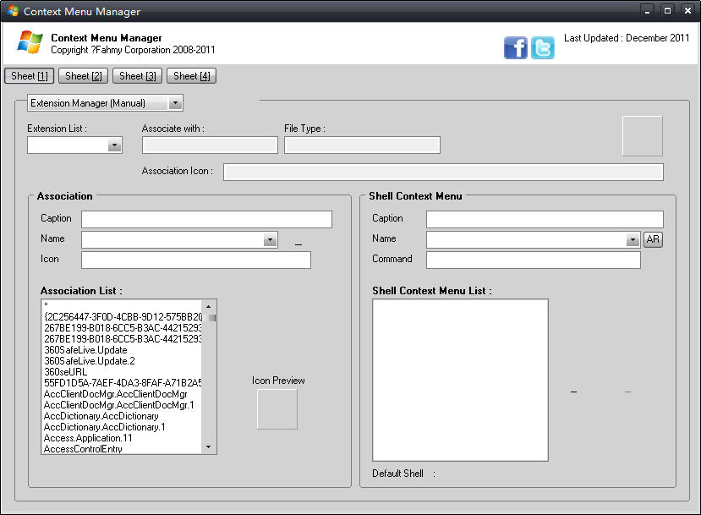Click the Twitter icon in the header
The image size is (701, 515).
[x=542, y=48]
